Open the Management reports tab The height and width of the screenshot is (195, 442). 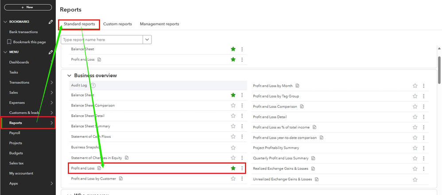click(159, 24)
